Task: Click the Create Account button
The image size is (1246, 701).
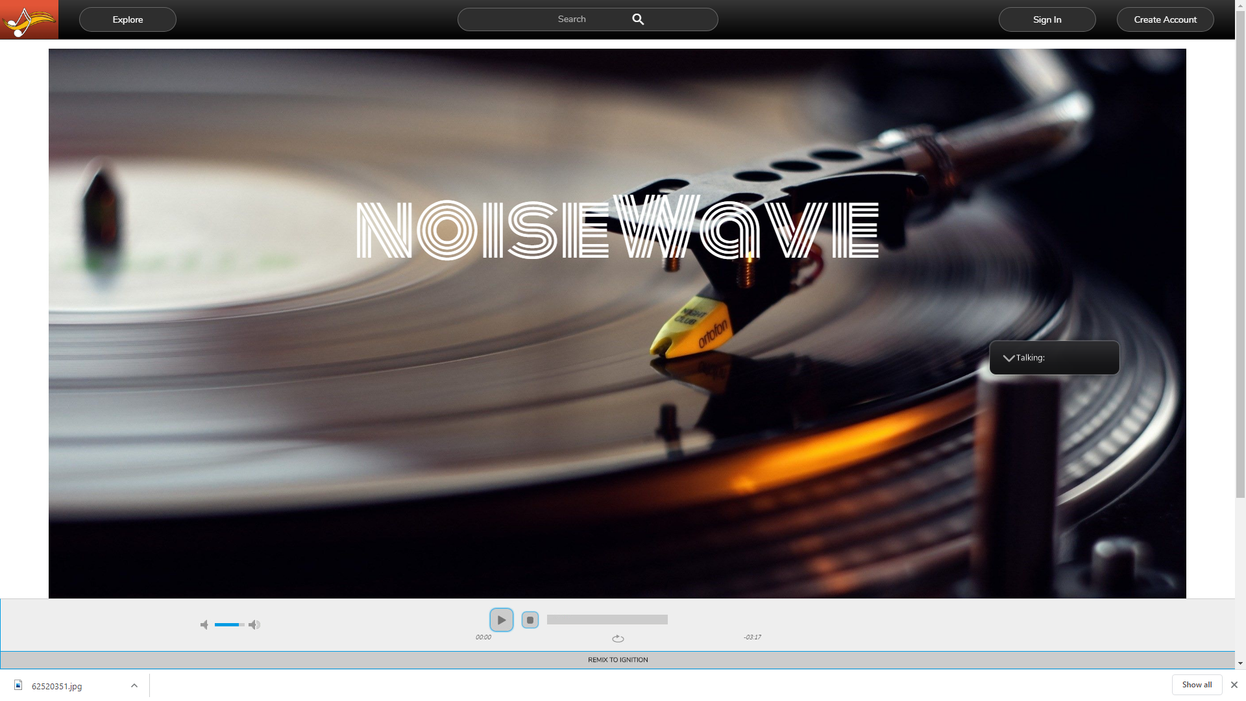Action: (1165, 19)
